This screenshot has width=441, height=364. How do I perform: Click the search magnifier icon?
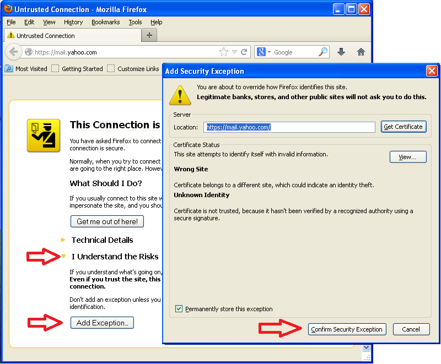[323, 52]
